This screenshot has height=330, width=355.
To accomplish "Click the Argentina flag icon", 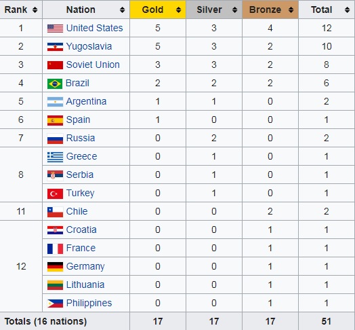I will pyautogui.click(x=55, y=102).
